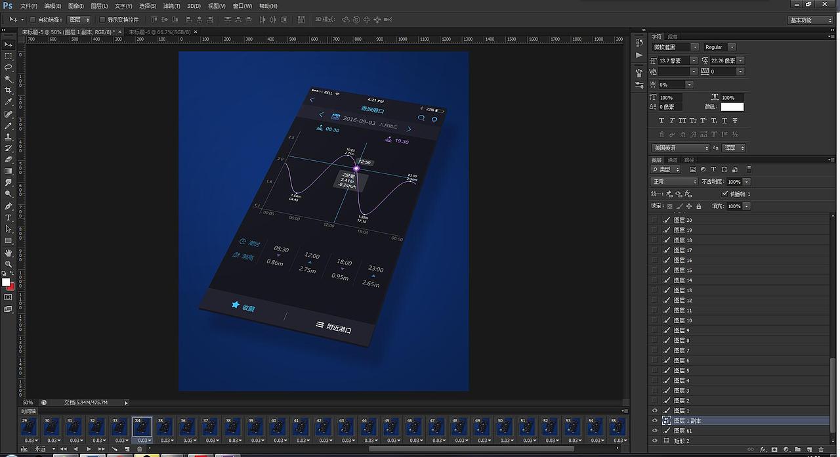Apply Underline text style icon
Viewport: 840px width, 457px height.
click(724, 121)
